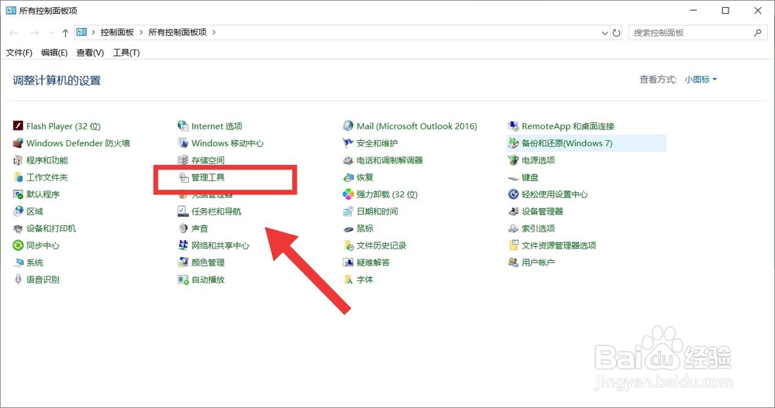
Task: Open the 管理工具 icon
Action: [184, 177]
